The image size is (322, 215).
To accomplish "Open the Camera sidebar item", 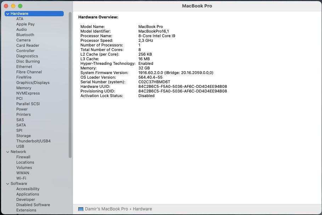I will pyautogui.click(x=23, y=40).
